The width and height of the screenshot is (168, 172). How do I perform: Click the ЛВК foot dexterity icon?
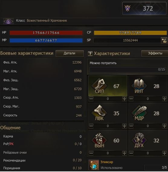click(99, 112)
